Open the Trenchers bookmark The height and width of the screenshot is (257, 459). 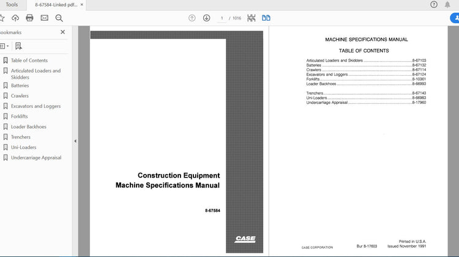click(20, 137)
